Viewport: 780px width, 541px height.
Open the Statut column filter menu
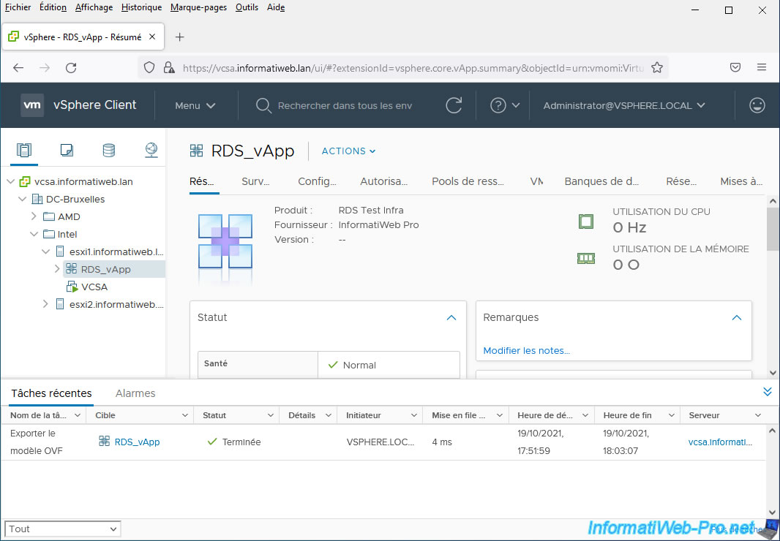tap(271, 415)
